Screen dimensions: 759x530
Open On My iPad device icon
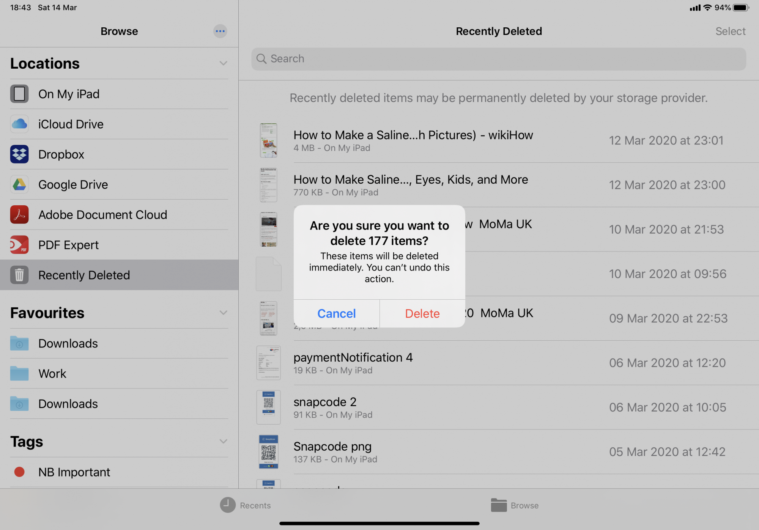(19, 94)
